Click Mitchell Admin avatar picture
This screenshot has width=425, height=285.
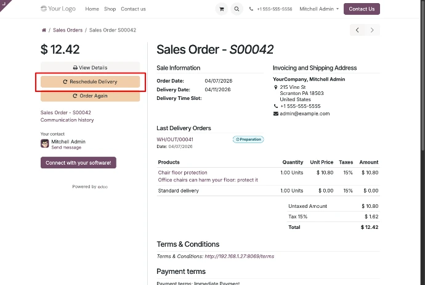pyautogui.click(x=45, y=144)
